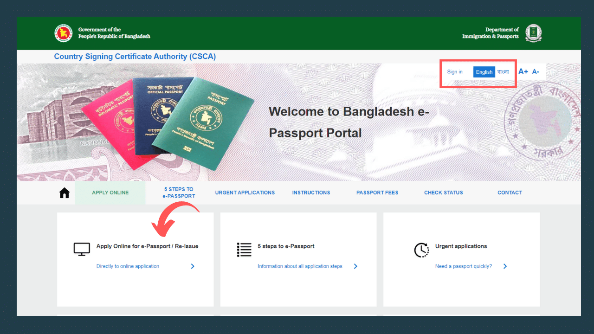The width and height of the screenshot is (594, 334).
Task: Switch language to English
Action: point(484,72)
